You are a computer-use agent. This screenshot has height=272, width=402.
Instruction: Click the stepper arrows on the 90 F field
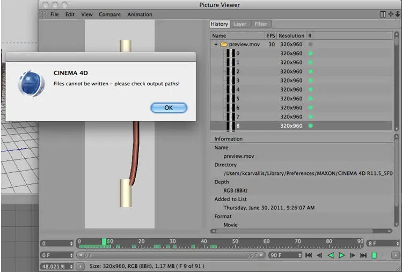299,255
